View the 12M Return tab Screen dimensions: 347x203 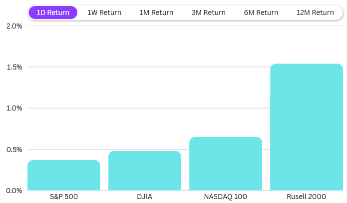tap(315, 12)
